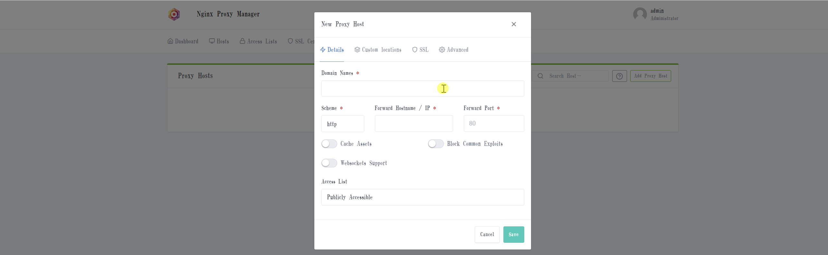Switch to the Custom locations tab
The image size is (828, 255).
378,50
